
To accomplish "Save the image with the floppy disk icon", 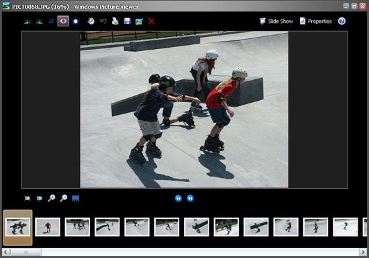I will pyautogui.click(x=127, y=21).
